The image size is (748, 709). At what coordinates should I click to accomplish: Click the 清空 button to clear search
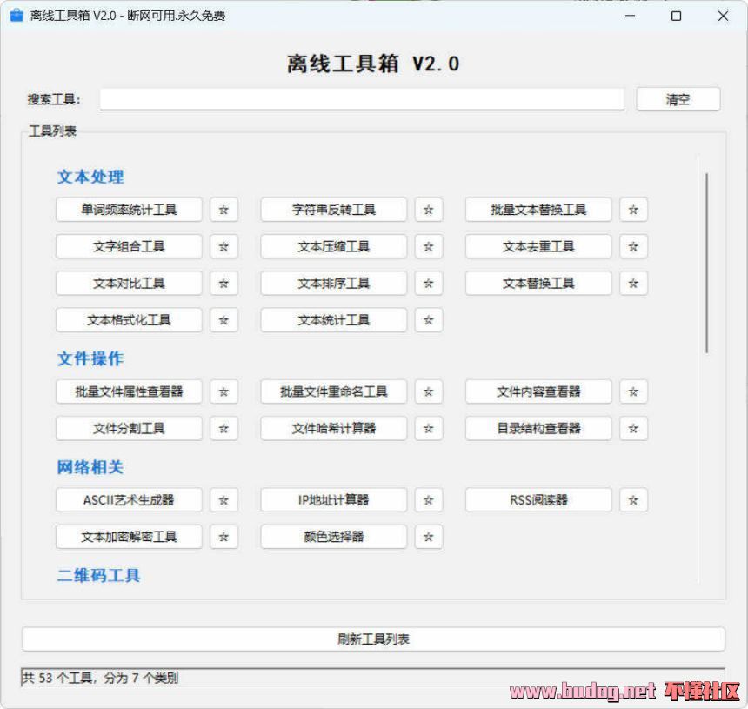click(678, 99)
